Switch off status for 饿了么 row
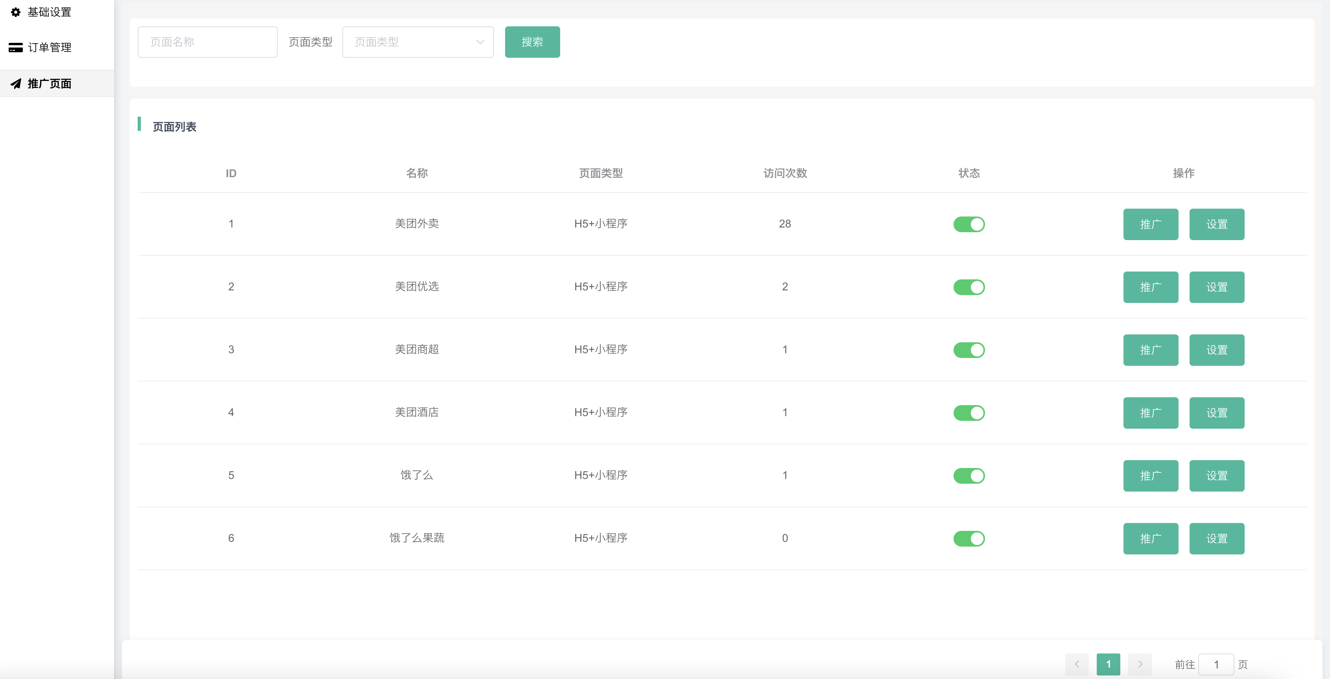Viewport: 1330px width, 679px height. click(968, 476)
